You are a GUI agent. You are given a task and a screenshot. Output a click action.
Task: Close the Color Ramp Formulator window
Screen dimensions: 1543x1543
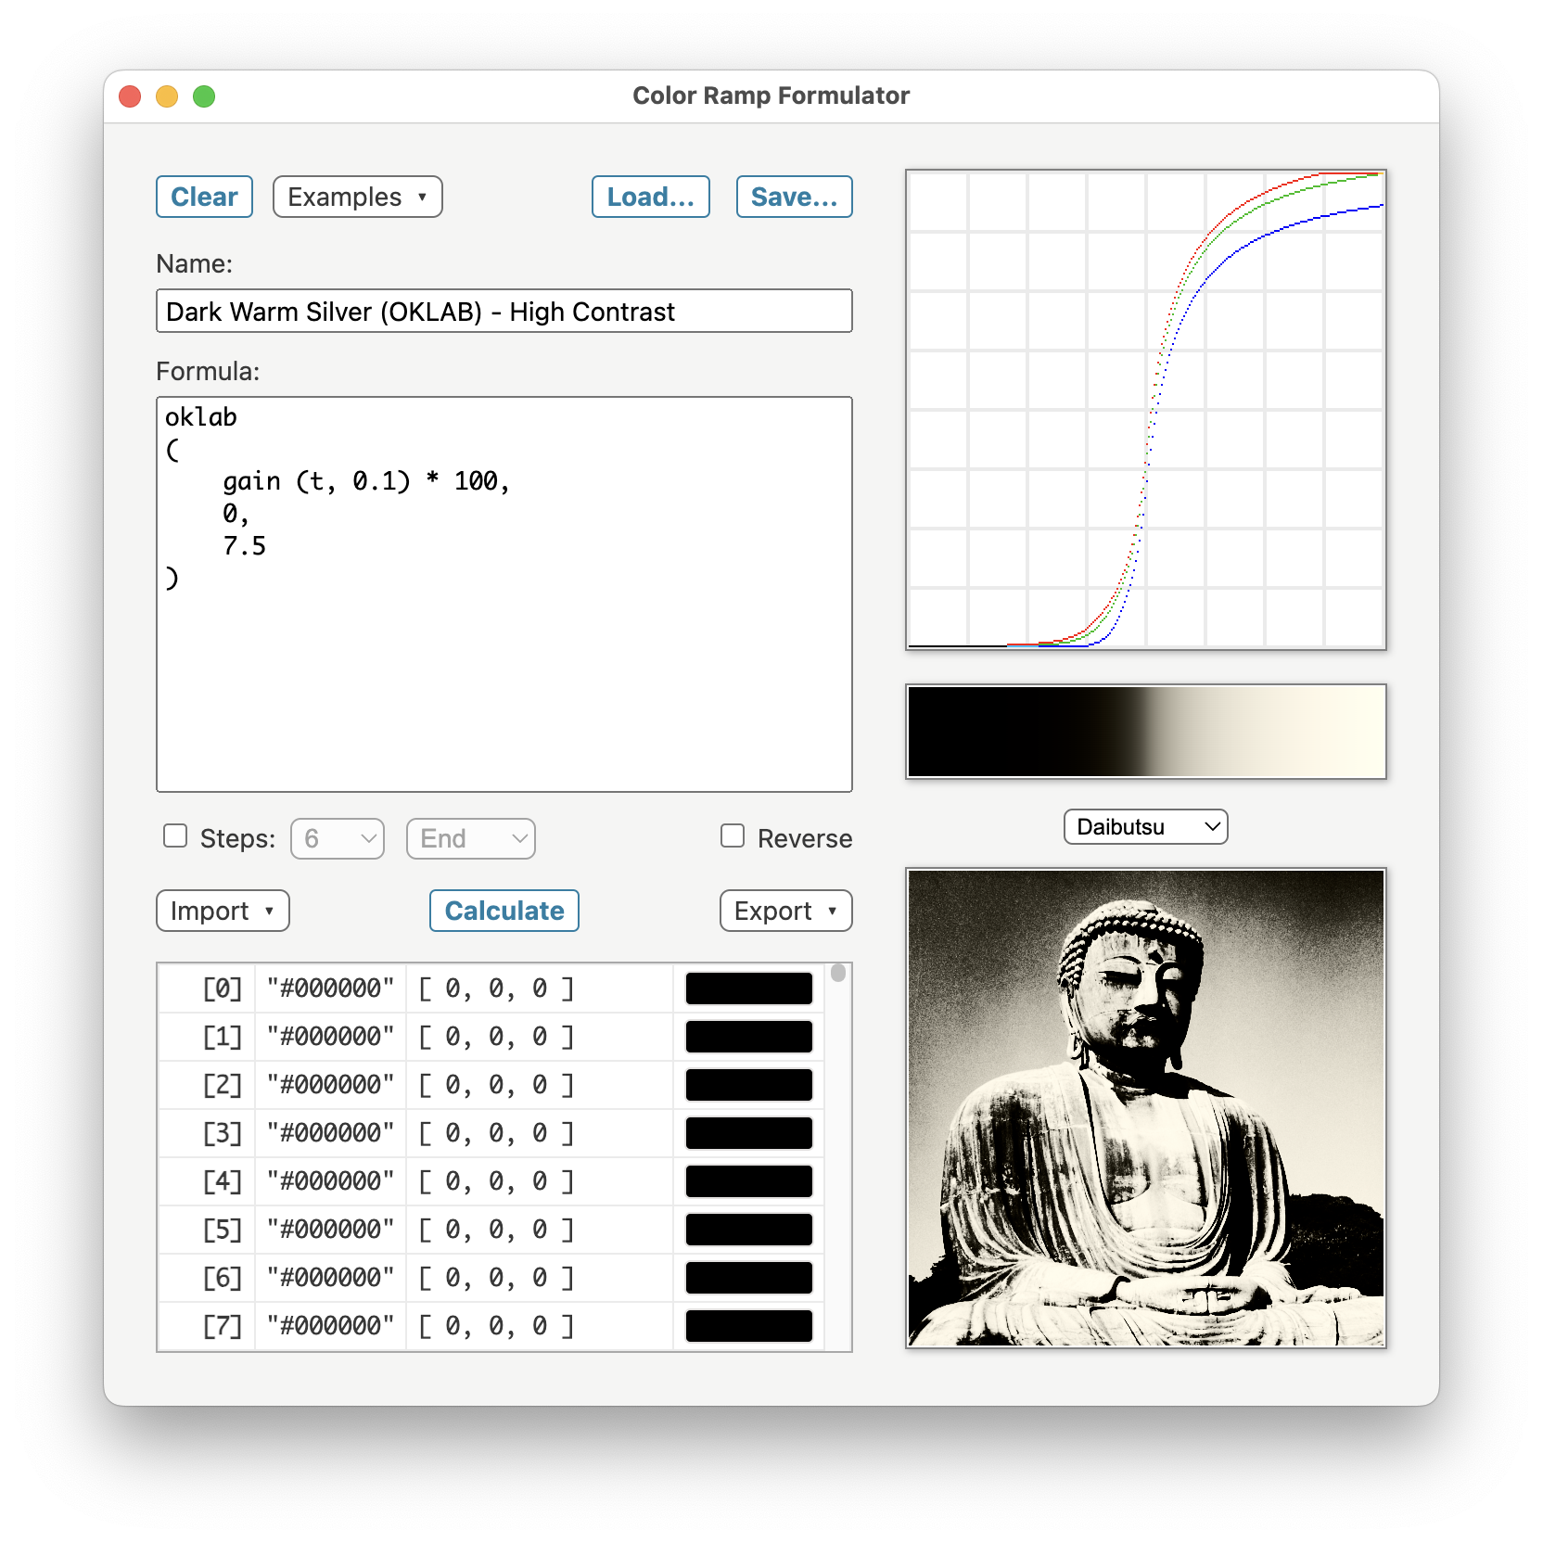130,96
